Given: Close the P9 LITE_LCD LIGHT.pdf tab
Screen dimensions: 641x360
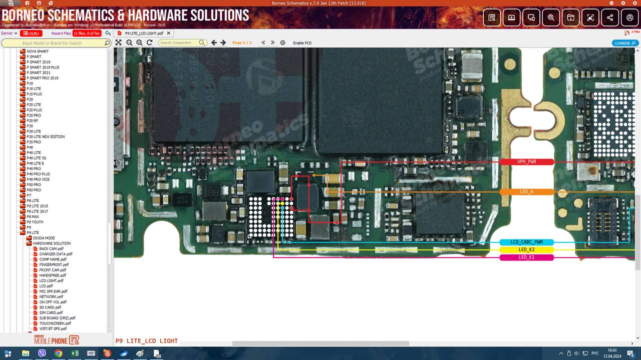Looking at the screenshot, I should (169, 33).
